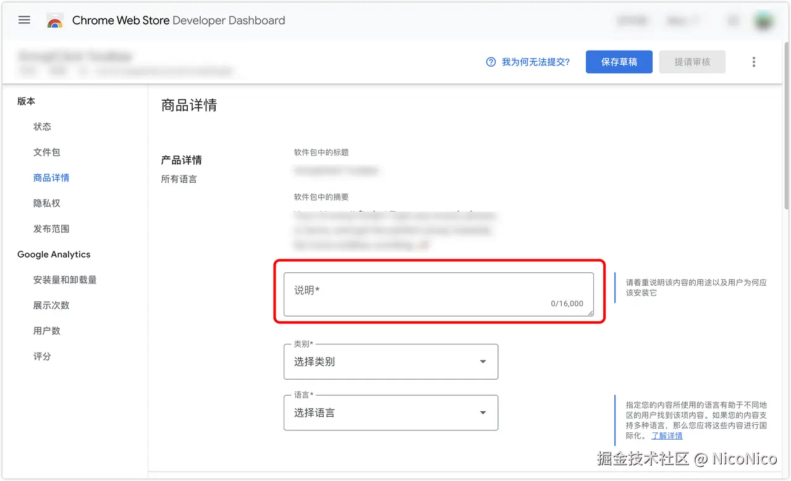Select the 状态 sidebar item
Image resolution: width=791 pixels, height=481 pixels.
(42, 127)
